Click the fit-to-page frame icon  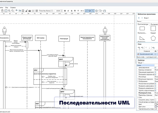click(6, 11)
